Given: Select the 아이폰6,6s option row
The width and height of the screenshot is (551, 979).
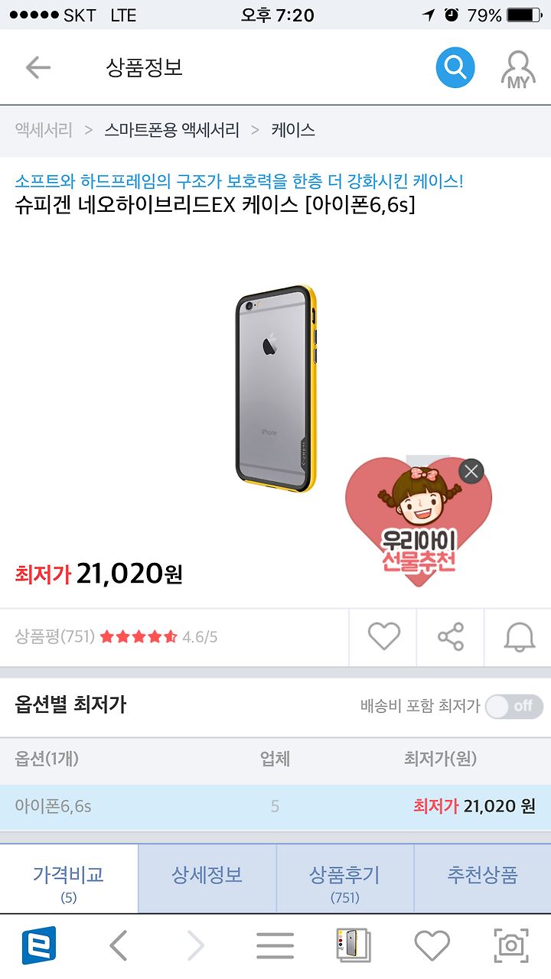Looking at the screenshot, I should 275,806.
